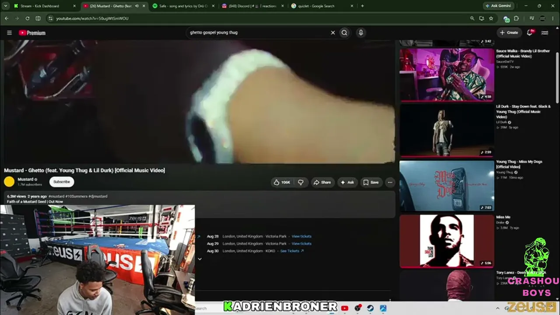Click View tickets for Aug 29
This screenshot has width=560, height=315.
(301, 244)
